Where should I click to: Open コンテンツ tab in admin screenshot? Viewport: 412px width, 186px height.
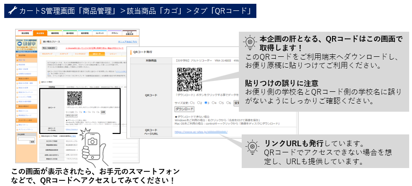[x=100, y=33]
